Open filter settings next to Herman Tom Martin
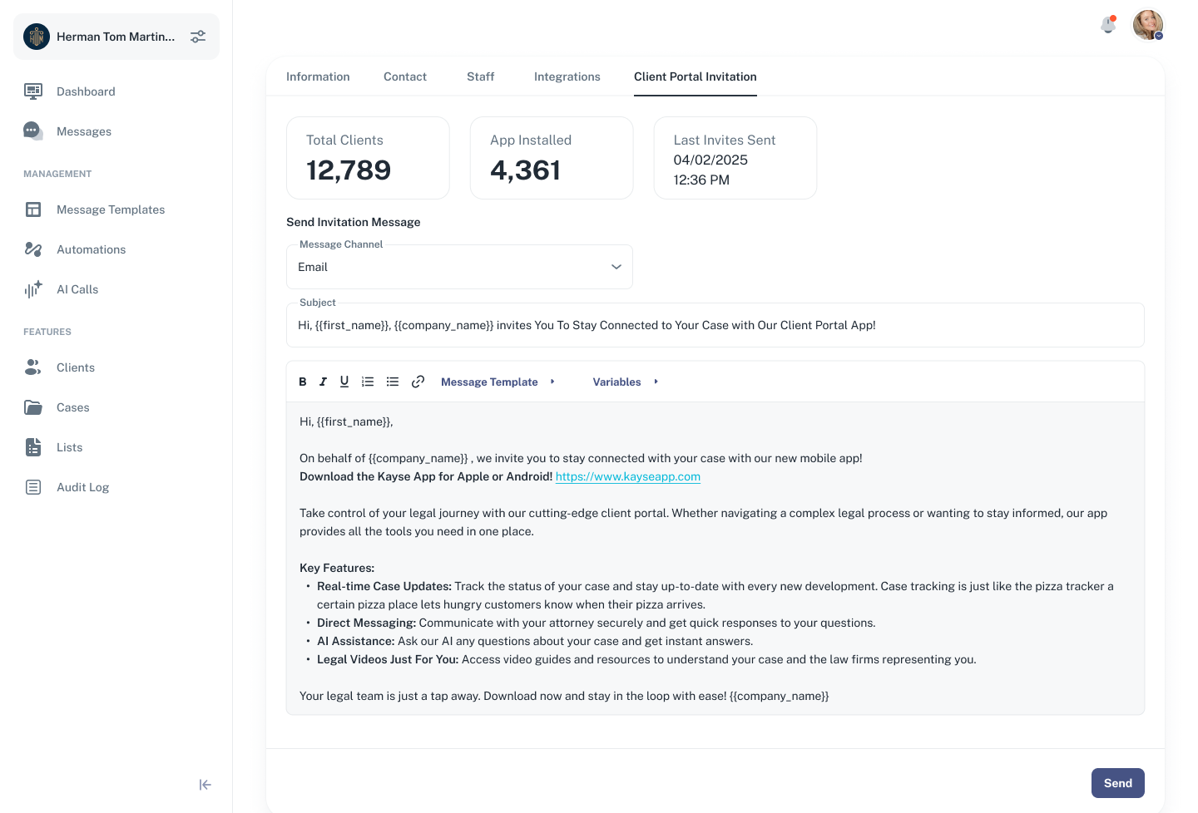Viewport: 1198px width, 813px height. [197, 36]
